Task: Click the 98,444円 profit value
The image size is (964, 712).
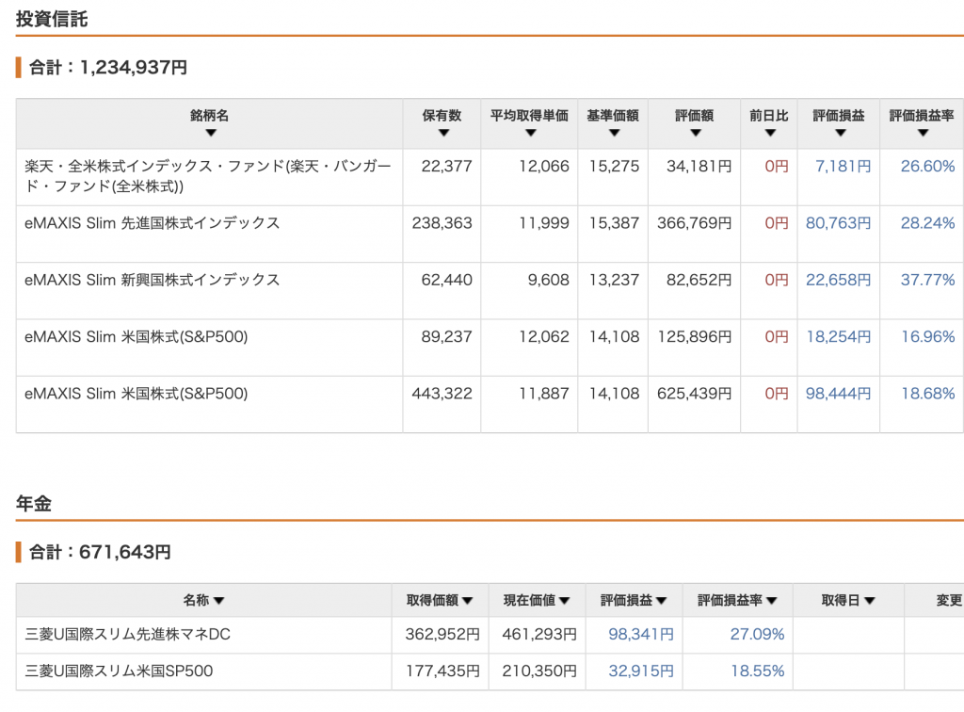Action: point(839,394)
